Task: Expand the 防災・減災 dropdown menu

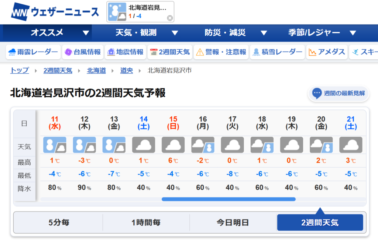Action: [x=236, y=33]
